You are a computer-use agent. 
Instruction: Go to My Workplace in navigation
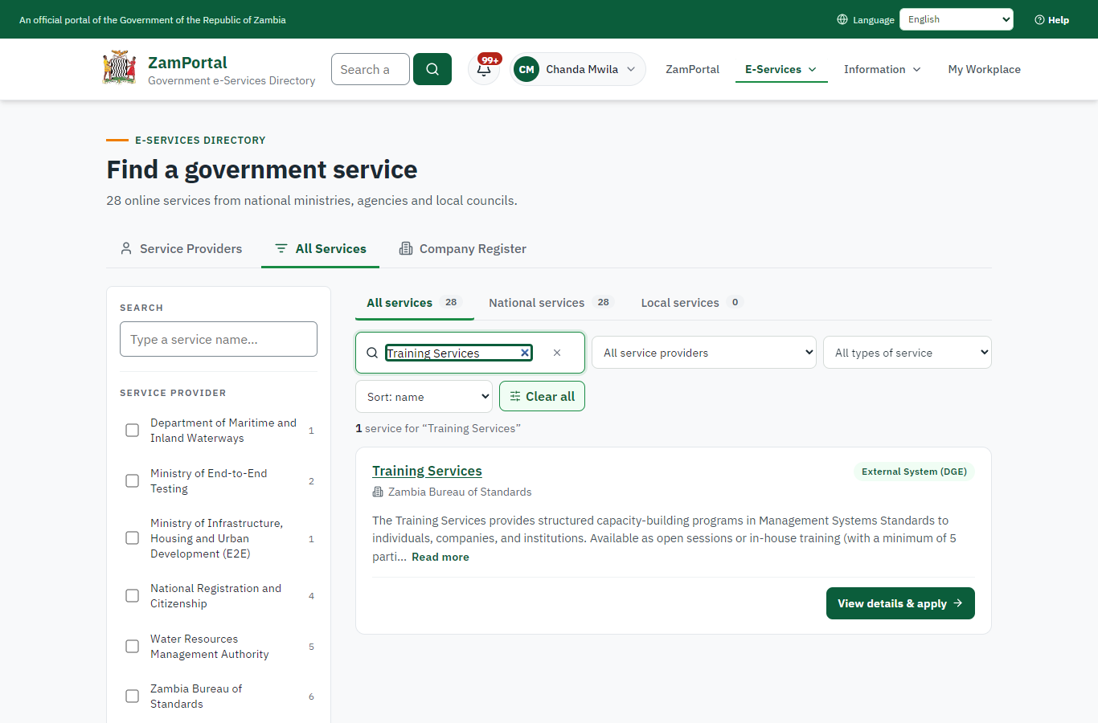click(x=985, y=69)
